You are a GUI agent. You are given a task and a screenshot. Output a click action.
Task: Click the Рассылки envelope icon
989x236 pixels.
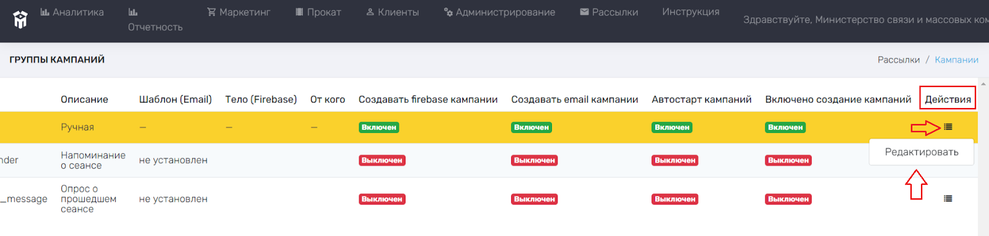point(584,12)
